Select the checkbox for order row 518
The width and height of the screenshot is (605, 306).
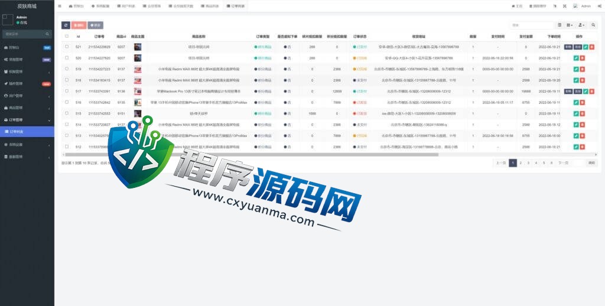click(x=67, y=80)
